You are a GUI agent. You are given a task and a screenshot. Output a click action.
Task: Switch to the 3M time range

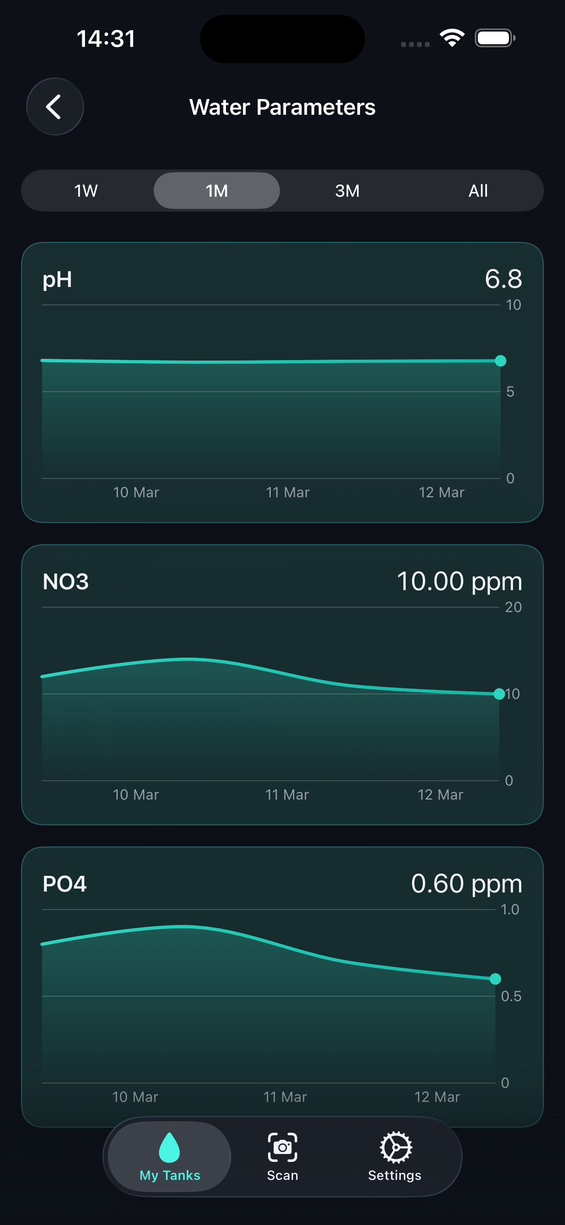347,191
